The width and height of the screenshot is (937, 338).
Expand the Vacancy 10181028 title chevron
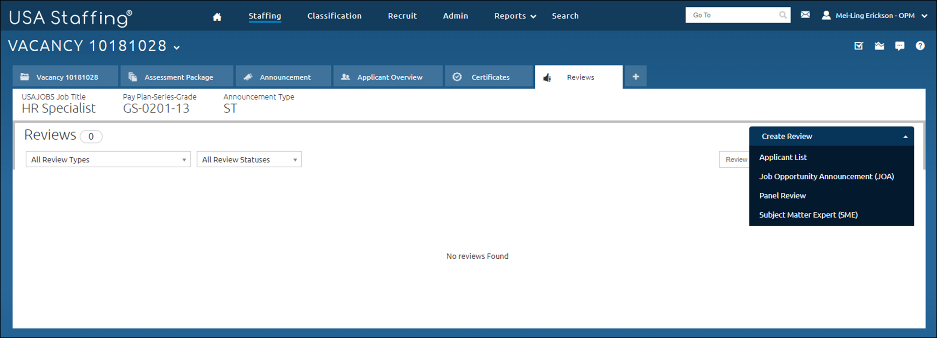coord(177,47)
